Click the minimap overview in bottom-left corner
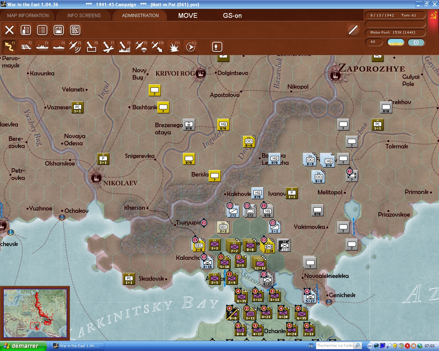The width and height of the screenshot is (439, 351). [35, 314]
